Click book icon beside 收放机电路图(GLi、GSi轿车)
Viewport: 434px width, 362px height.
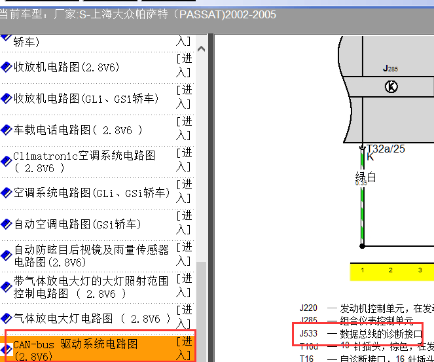[6, 99]
